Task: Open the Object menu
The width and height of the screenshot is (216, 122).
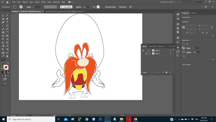Action: click(x=25, y=2)
